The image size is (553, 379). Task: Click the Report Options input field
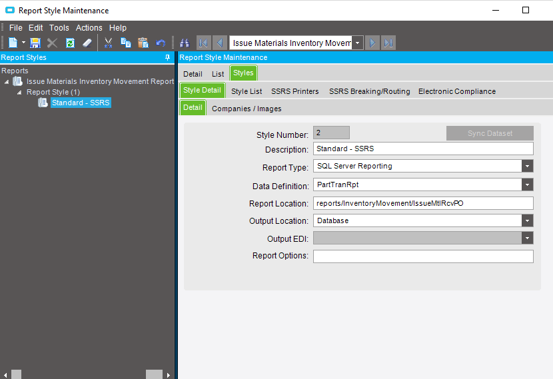click(x=423, y=256)
